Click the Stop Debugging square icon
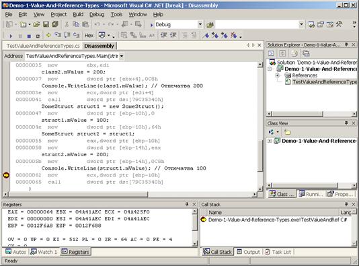359x266 pixels. (x=29, y=36)
